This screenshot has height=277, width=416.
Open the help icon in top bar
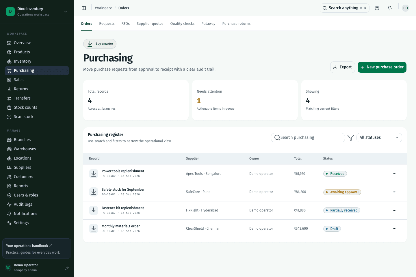(377, 8)
